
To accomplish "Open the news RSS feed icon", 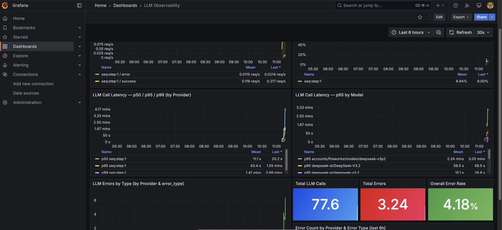I will (467, 5).
